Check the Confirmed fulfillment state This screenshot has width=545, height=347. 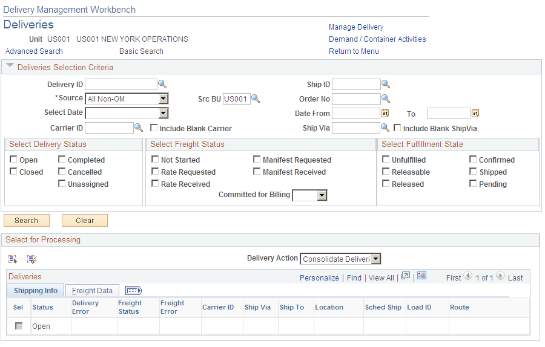click(473, 159)
